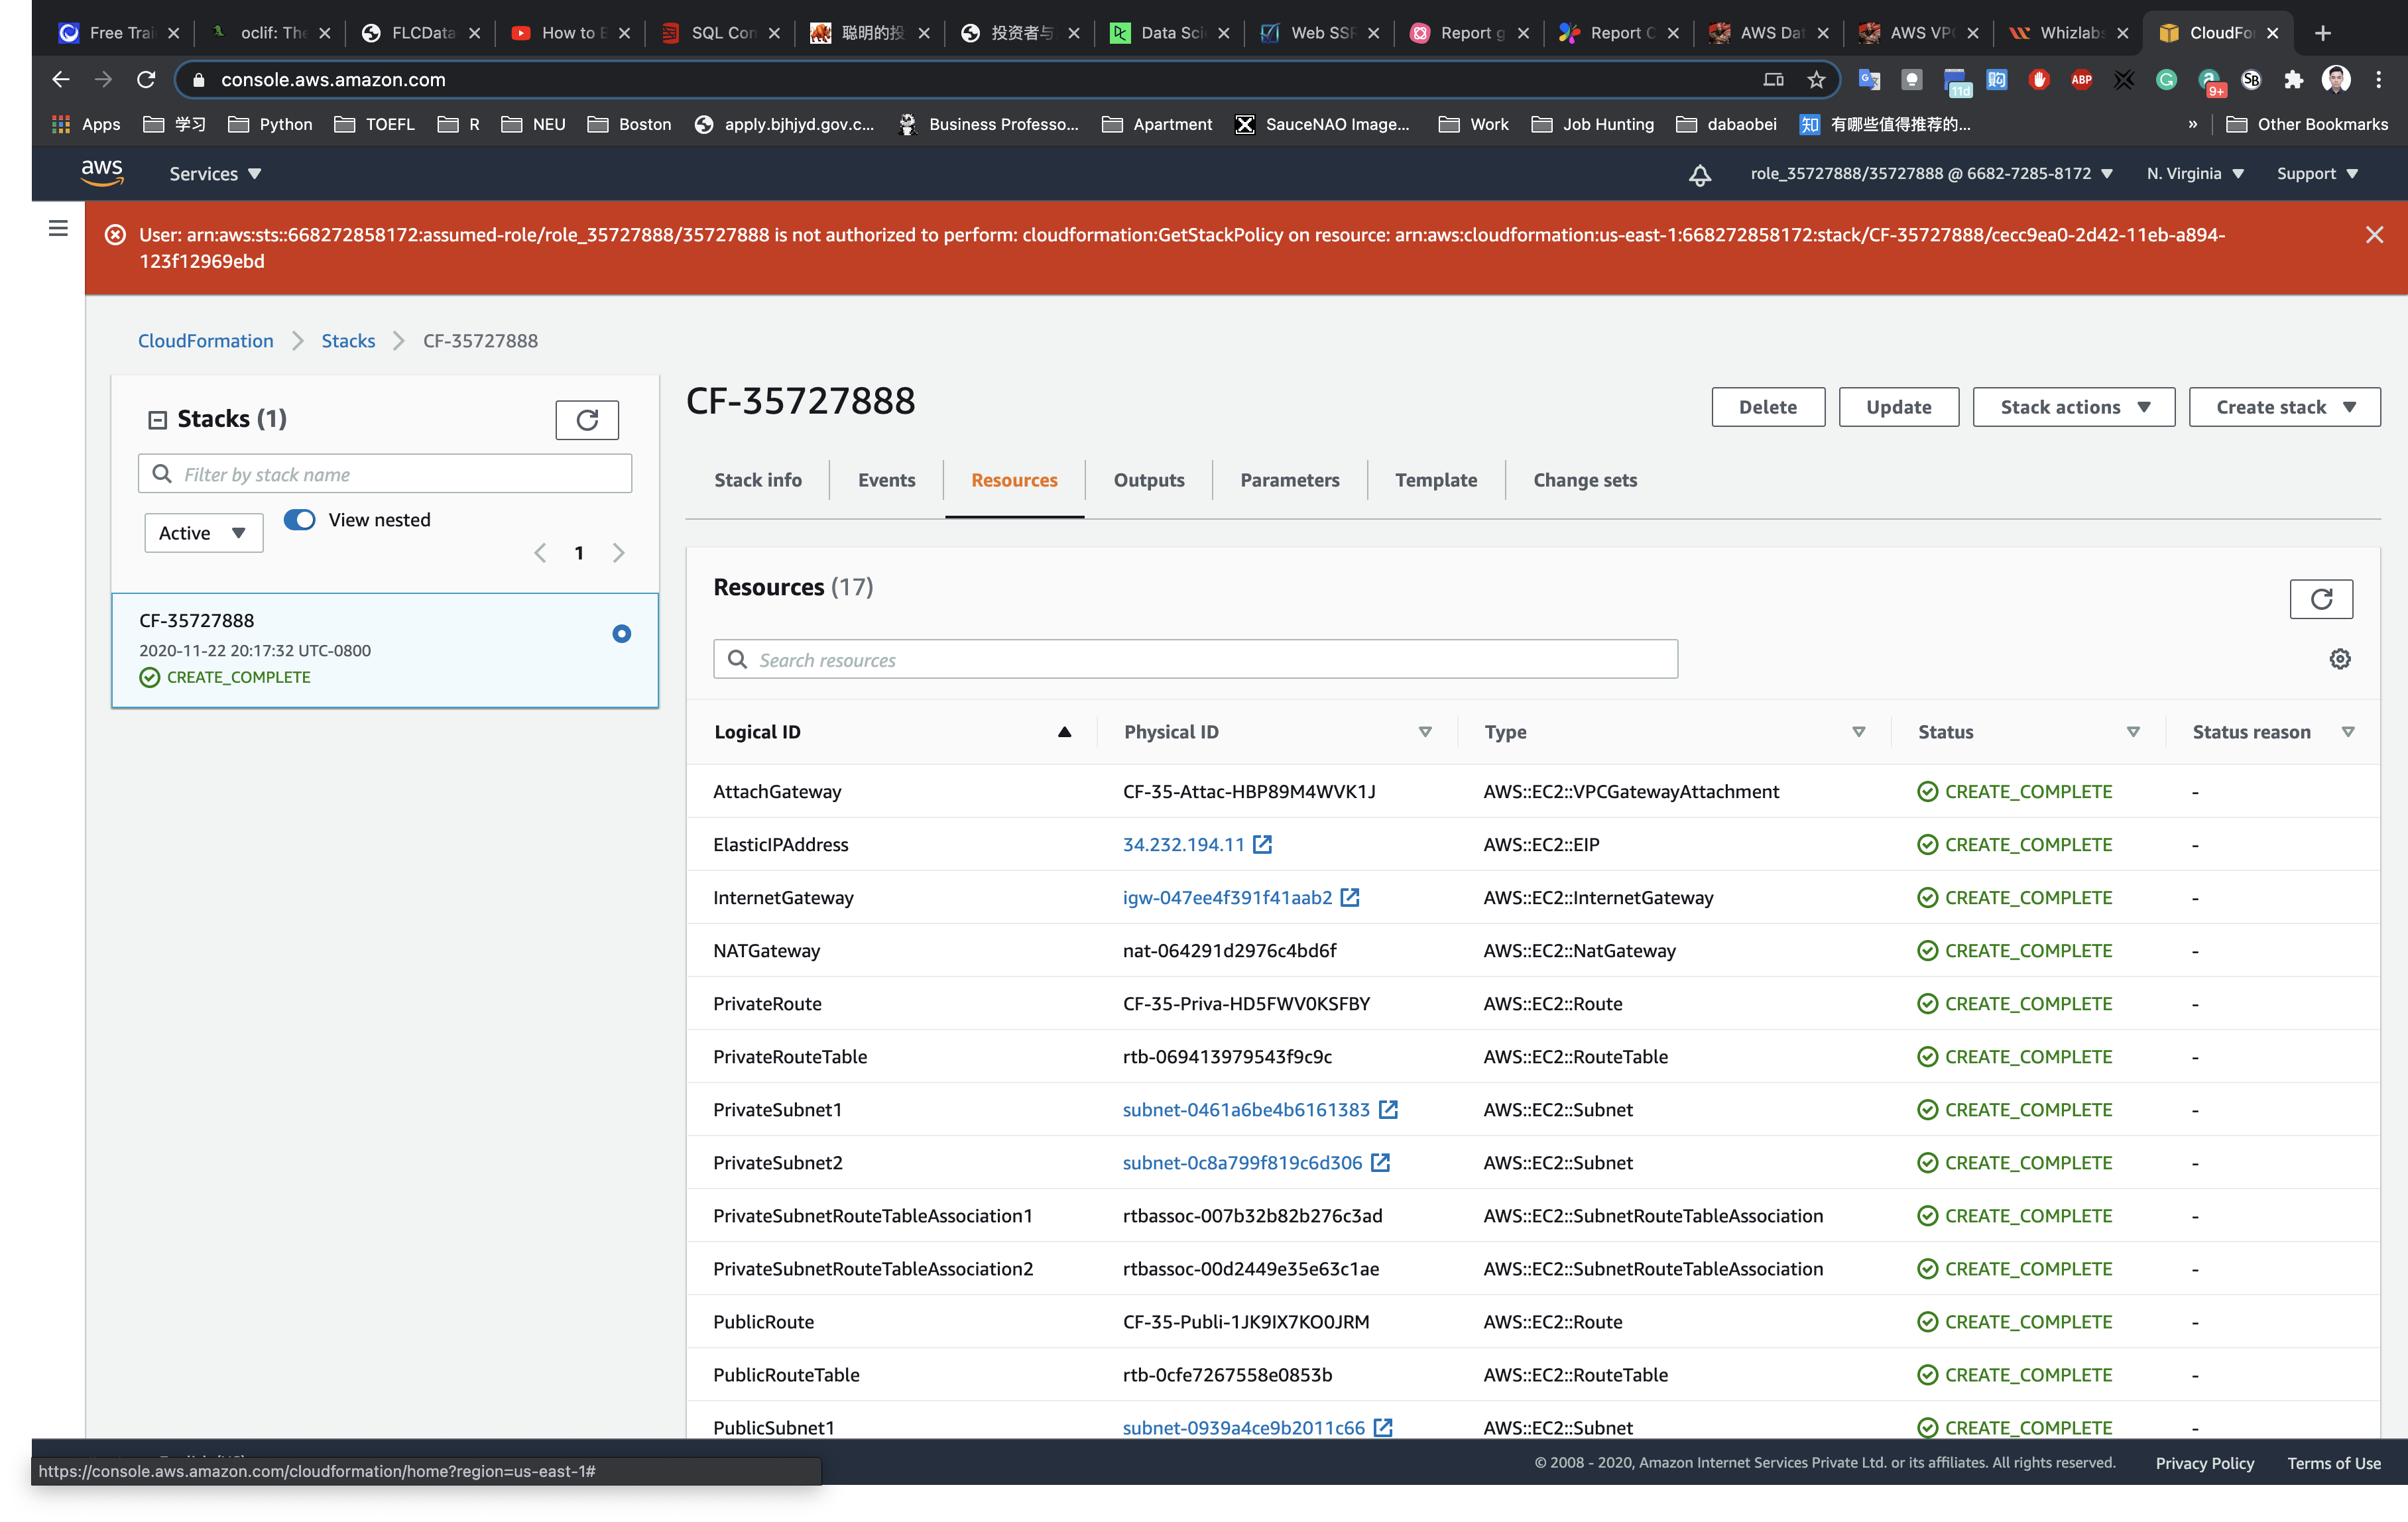This screenshot has width=2408, height=1522.
Task: Toggle the View nested switch
Action: click(300, 520)
